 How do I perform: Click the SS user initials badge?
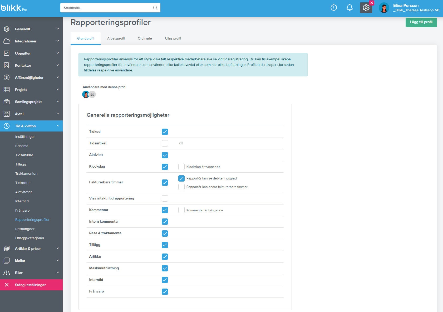click(92, 94)
